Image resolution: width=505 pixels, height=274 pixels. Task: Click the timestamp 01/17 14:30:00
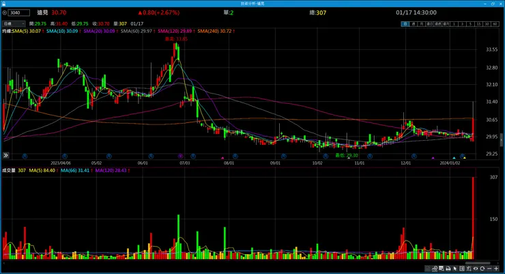click(416, 12)
